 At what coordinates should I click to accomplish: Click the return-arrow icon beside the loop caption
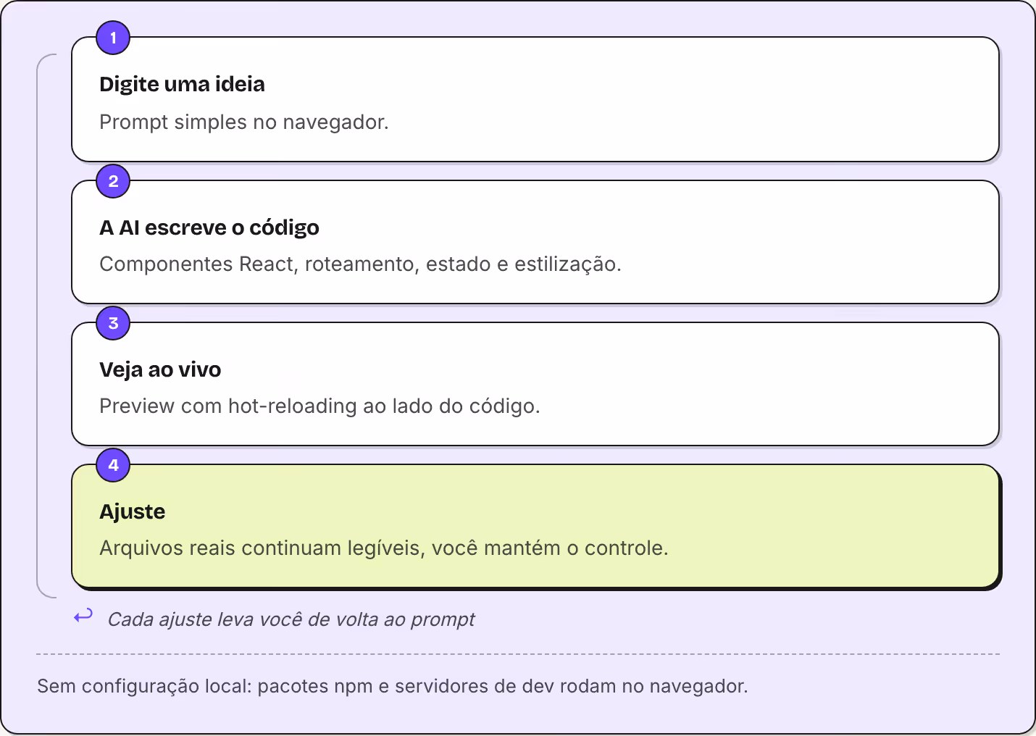[83, 616]
